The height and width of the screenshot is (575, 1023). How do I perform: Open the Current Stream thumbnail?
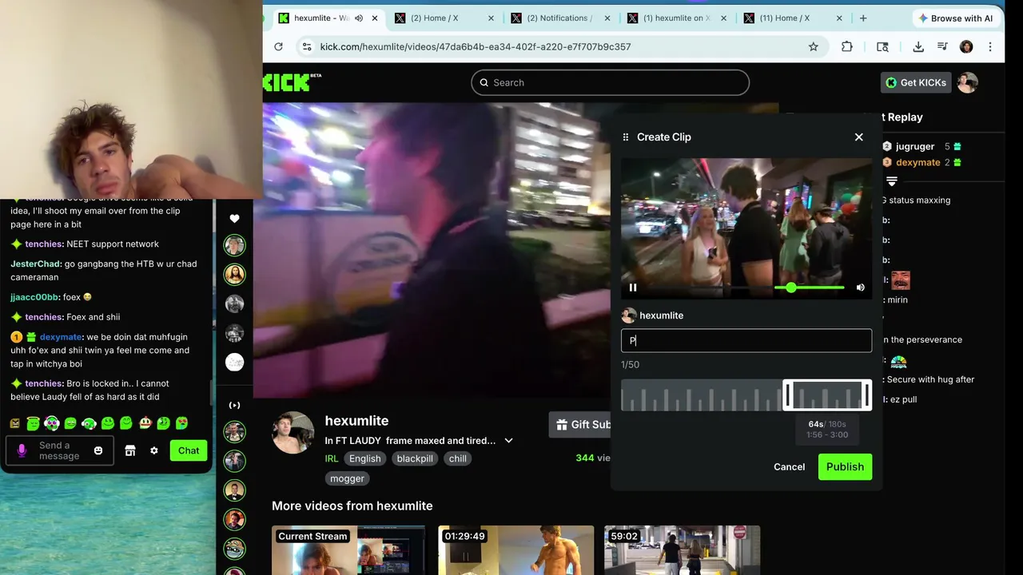tap(348, 550)
